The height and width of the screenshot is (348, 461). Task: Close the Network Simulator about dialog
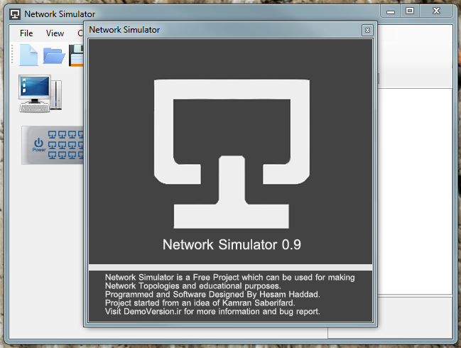pyautogui.click(x=367, y=30)
